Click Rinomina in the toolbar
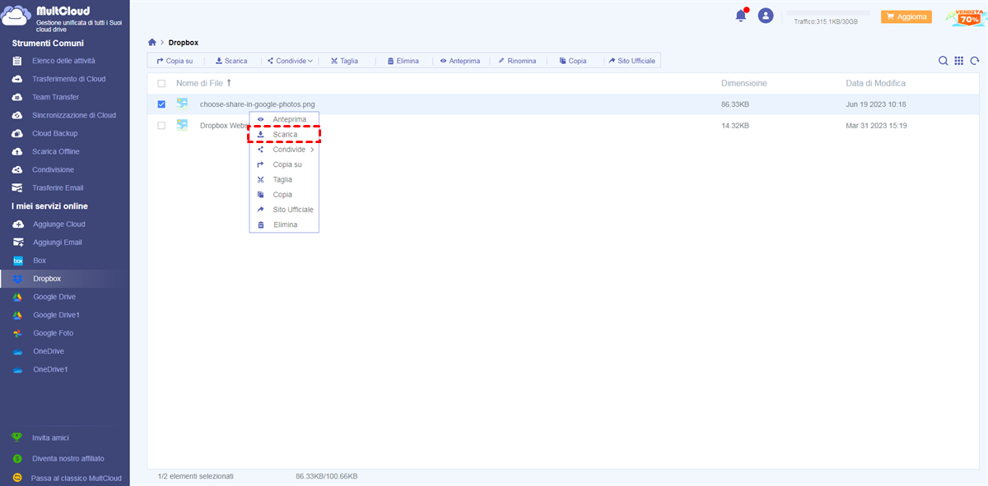 tap(517, 61)
